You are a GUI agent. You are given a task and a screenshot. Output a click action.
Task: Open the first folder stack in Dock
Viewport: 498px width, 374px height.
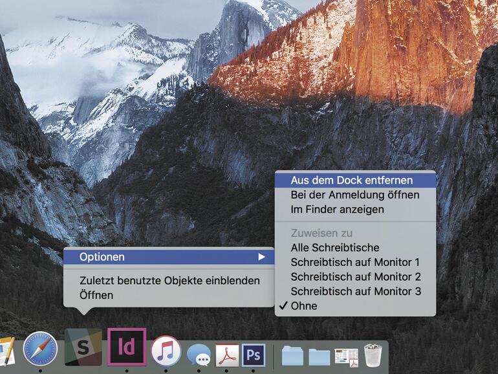[292, 356]
